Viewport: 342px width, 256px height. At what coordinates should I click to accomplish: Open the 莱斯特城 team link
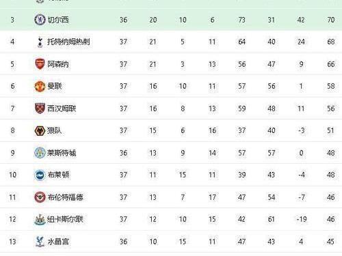click(62, 153)
